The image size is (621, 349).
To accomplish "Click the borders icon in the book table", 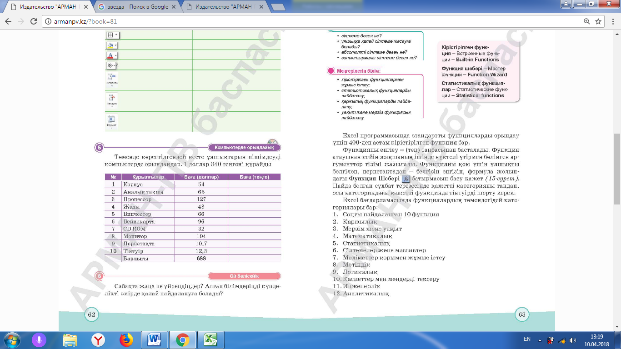I will point(112,35).
